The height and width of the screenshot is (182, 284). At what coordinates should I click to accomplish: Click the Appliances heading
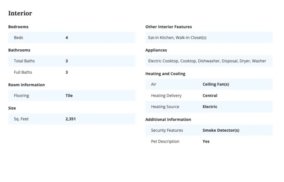[x=156, y=50]
